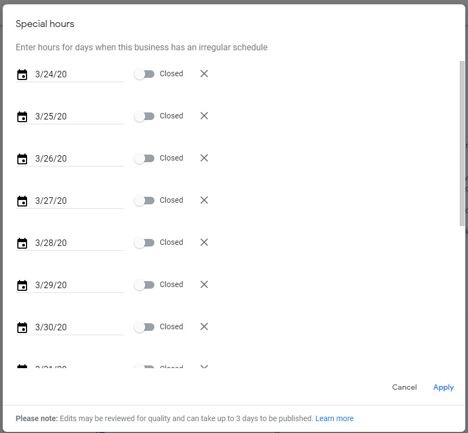
Task: Open the calendar icon for 3/30/20
Action: pyautogui.click(x=22, y=328)
